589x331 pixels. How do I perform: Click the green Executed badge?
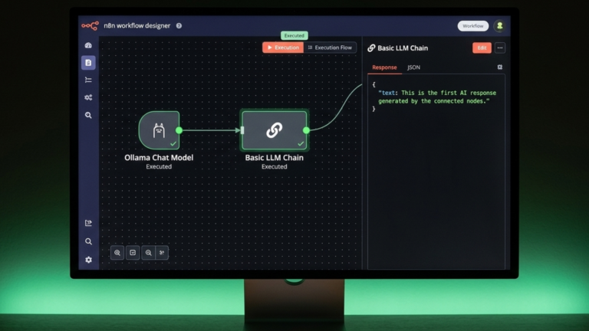[294, 36]
